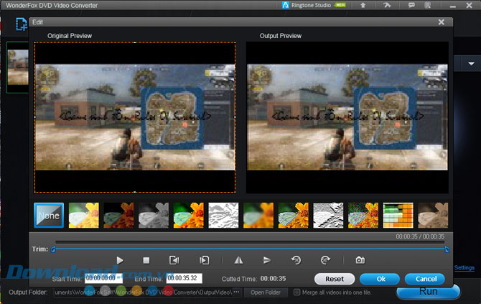Click the End Time input field
Image resolution: width=481 pixels, height=304 pixels.
click(x=185, y=278)
